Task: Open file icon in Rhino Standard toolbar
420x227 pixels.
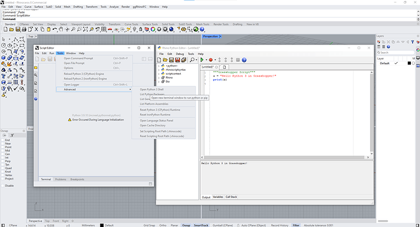Action: 11,29
